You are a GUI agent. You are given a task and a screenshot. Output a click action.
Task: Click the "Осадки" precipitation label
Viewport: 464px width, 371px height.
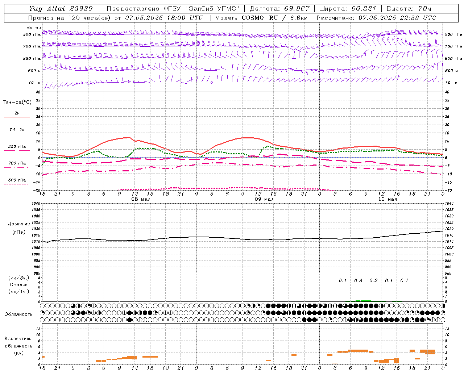click(x=19, y=285)
